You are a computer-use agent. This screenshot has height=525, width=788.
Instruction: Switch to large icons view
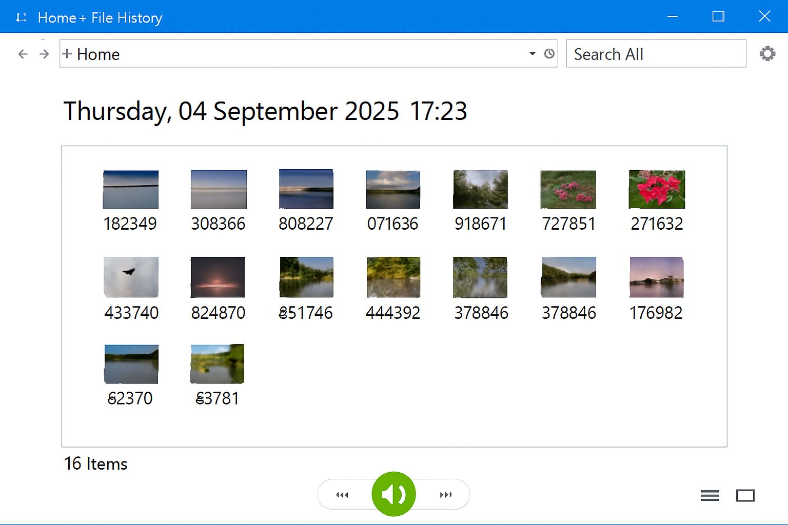click(x=745, y=496)
